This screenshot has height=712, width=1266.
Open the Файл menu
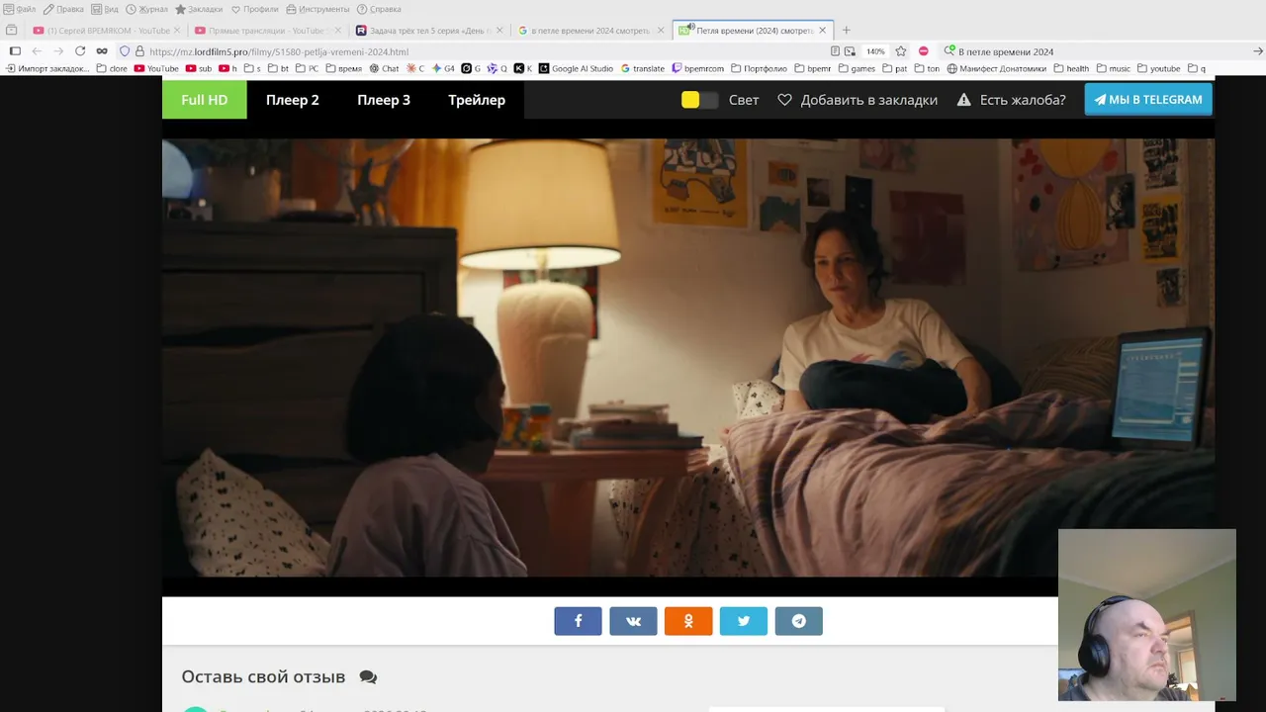click(x=20, y=9)
